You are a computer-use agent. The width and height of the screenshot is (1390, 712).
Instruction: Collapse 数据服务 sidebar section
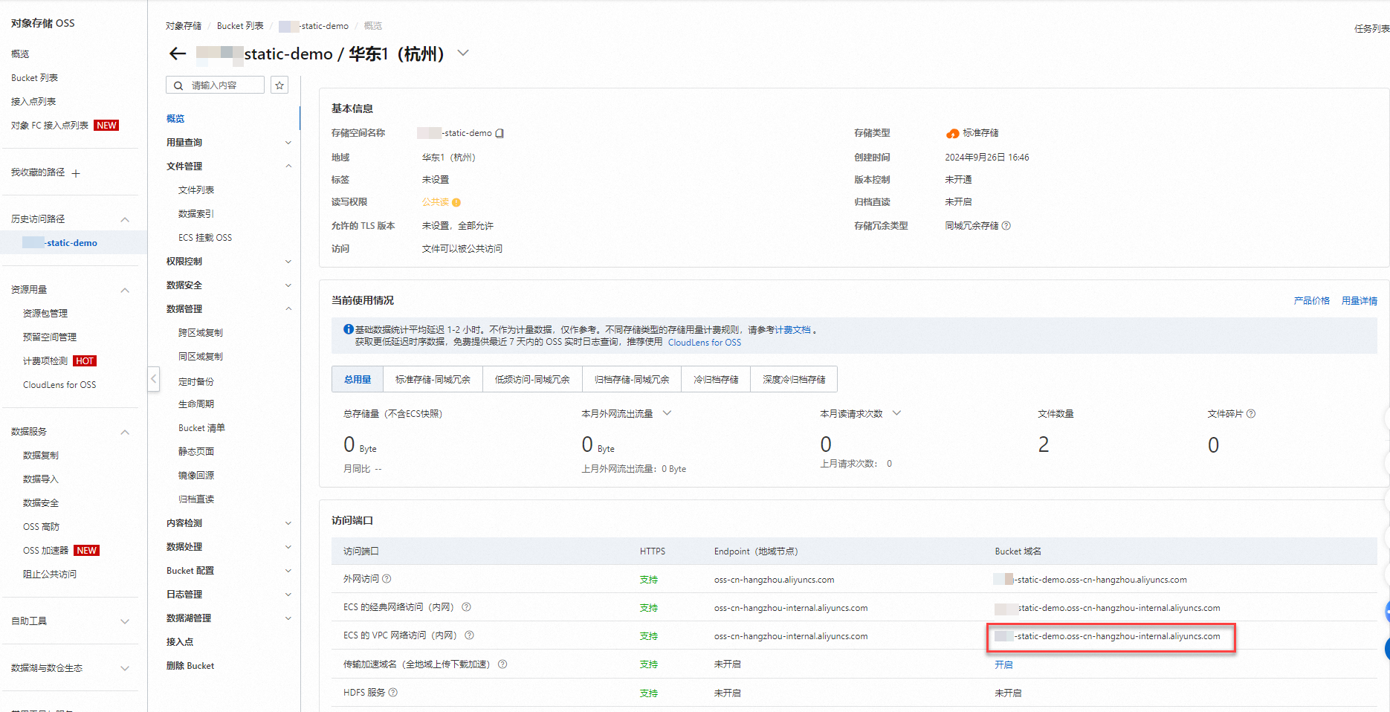[125, 432]
